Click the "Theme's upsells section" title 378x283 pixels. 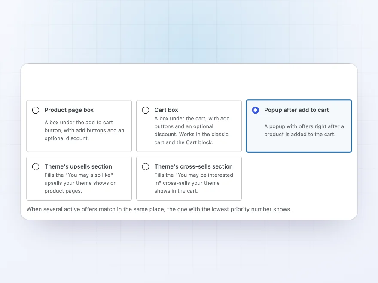coord(78,166)
